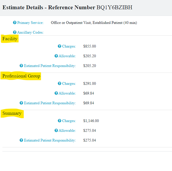Click help icon for Facility Estimated Patient Responsibility

tap(21, 66)
